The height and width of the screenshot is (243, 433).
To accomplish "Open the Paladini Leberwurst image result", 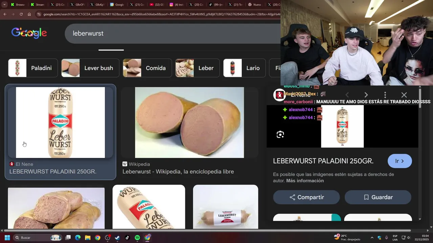I will point(60,123).
